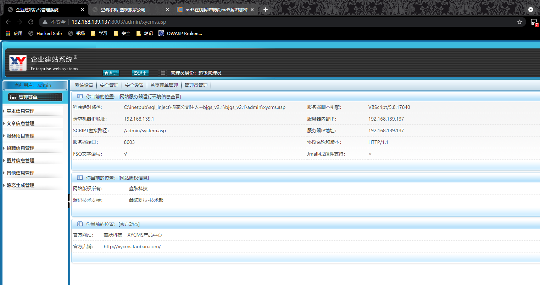Open the 靶场 bookmark
Image resolution: width=540 pixels, height=285 pixels.
(77, 33)
